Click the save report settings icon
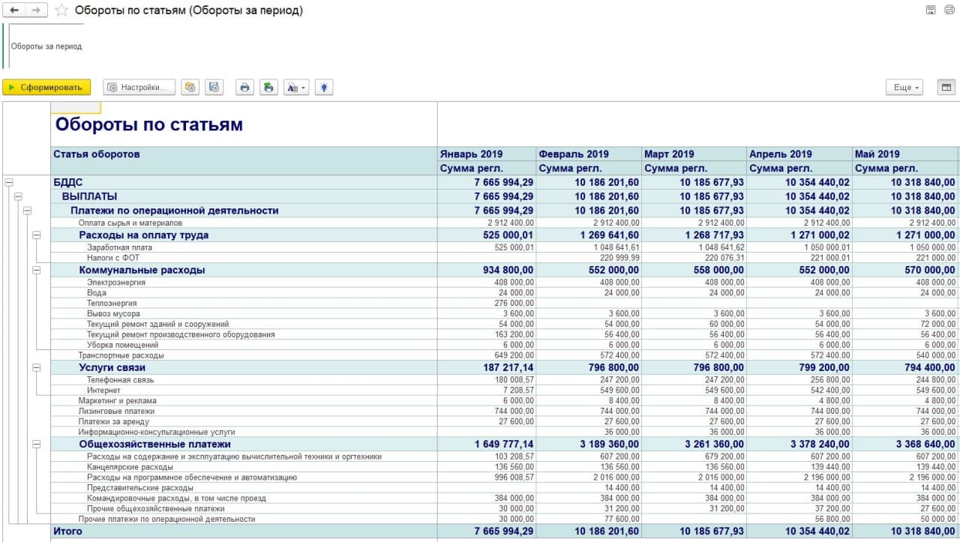This screenshot has height=542, width=960. [214, 88]
